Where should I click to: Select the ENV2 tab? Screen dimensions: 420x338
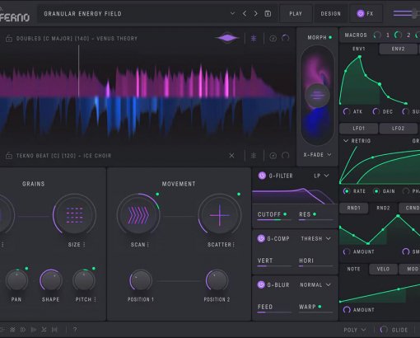point(398,49)
